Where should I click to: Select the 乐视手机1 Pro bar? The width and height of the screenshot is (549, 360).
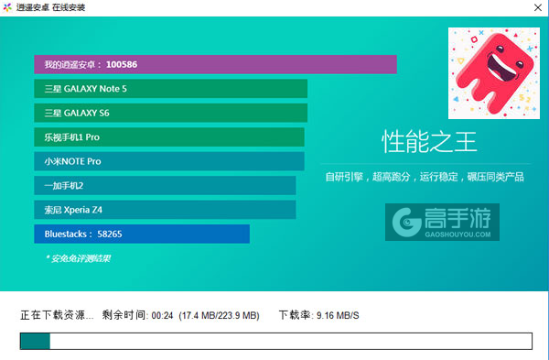tap(169, 137)
